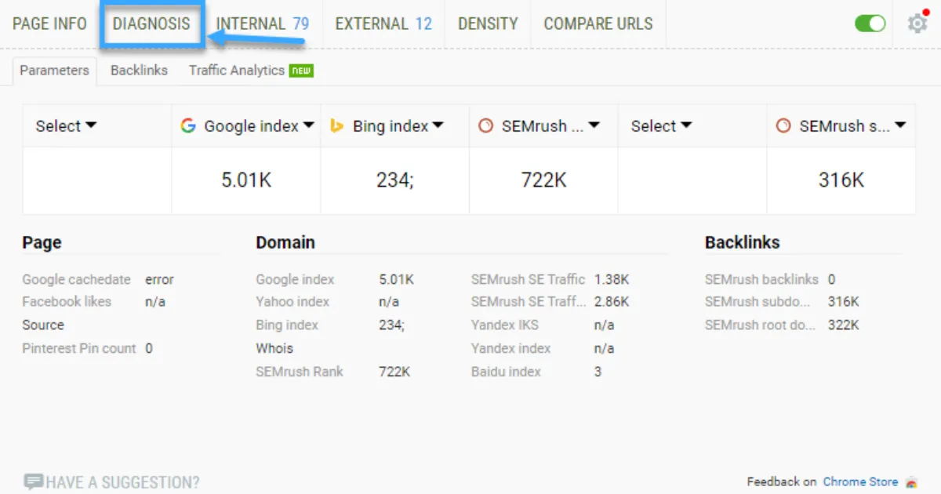Click HAVE A SUGGESTION? link

[x=122, y=482]
